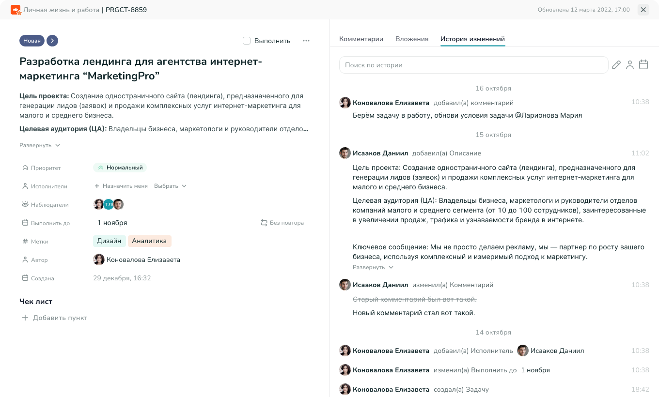Click the repeat icon "Без повтора"
The image size is (659, 397).
click(264, 223)
